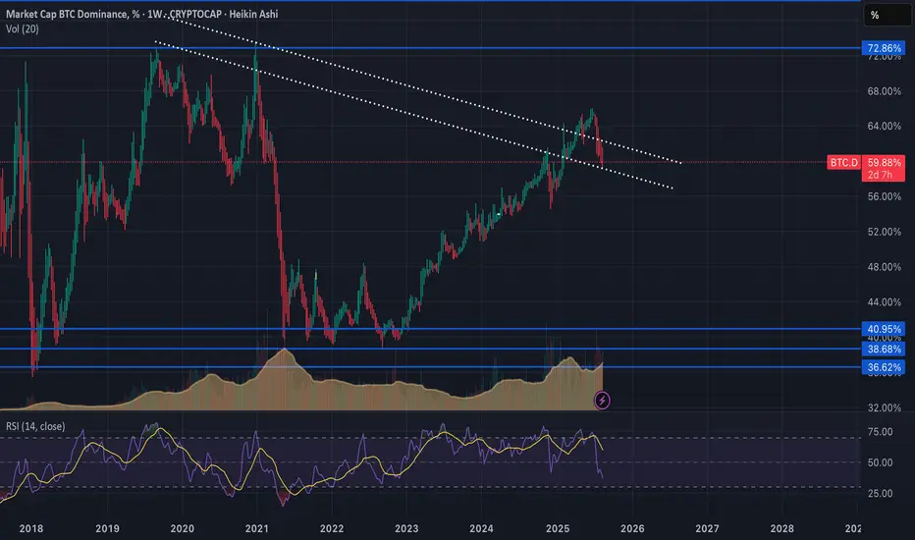Click the 75.00 level on RSI scale

click(886, 432)
